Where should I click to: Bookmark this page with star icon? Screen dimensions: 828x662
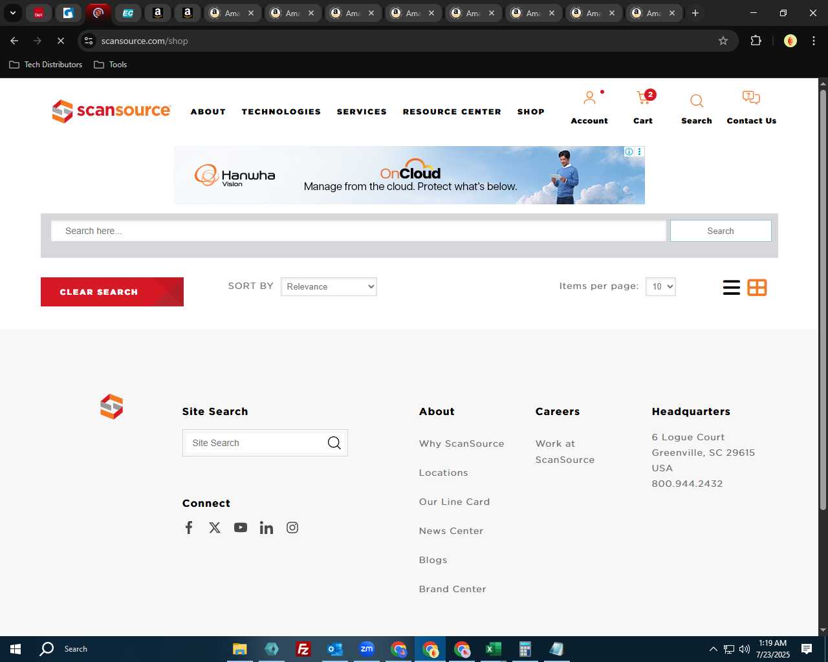(723, 41)
